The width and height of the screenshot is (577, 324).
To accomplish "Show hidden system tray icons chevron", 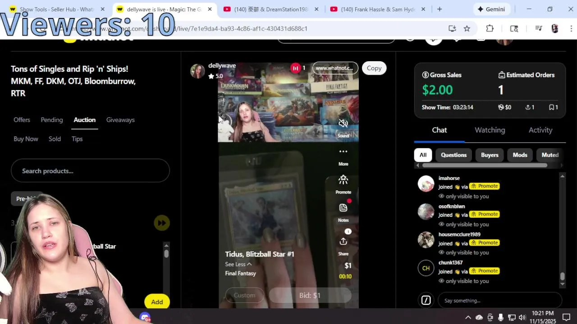I will (x=468, y=318).
